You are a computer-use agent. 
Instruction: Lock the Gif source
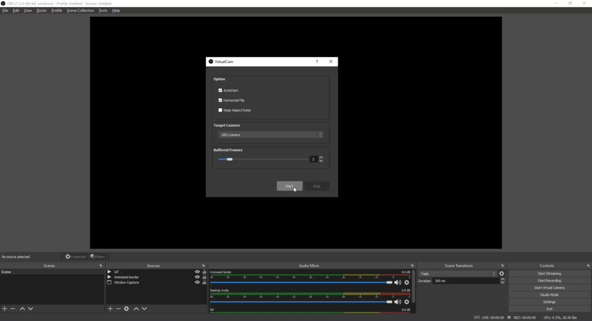click(x=204, y=272)
